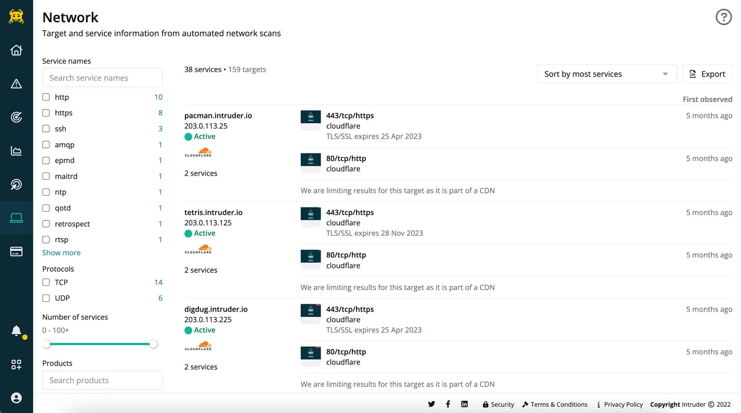Click pacman 443/tcp/https service thumbnail
The width and height of the screenshot is (741, 413).
pos(311,120)
